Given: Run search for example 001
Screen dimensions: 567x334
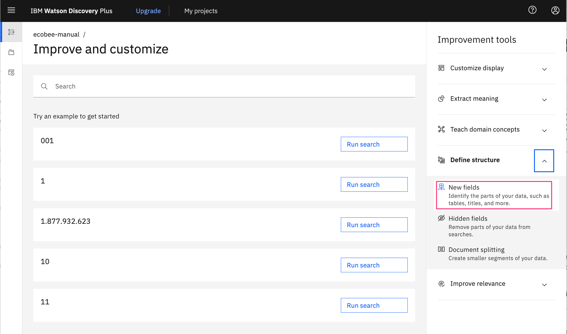Looking at the screenshot, I should [374, 144].
